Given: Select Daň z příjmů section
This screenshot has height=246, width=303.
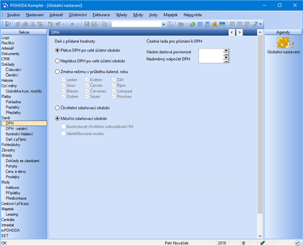Looking at the screenshot, I should pos(16,139).
